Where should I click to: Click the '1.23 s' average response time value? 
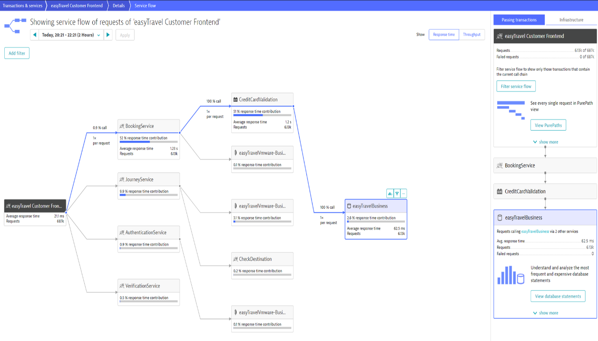174,148
